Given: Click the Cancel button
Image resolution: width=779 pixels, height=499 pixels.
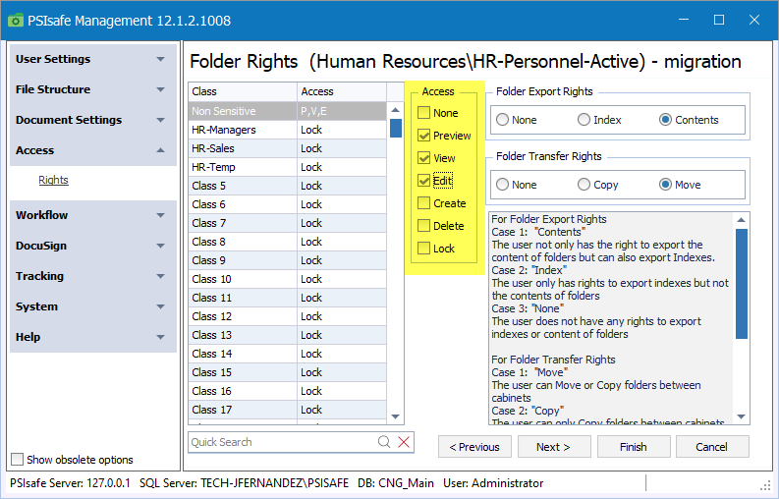Looking at the screenshot, I should [x=712, y=447].
